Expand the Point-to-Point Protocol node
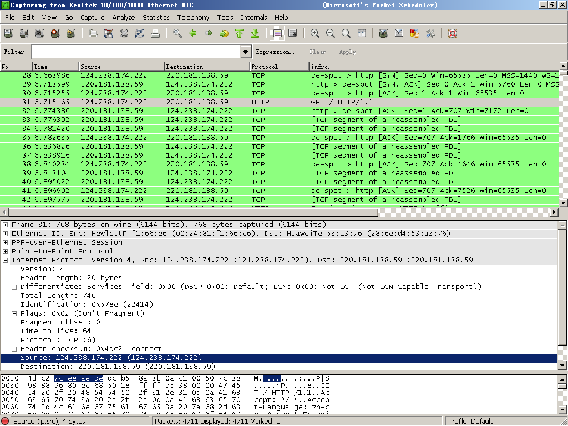Viewport: 568px width, 426px height. 5,251
